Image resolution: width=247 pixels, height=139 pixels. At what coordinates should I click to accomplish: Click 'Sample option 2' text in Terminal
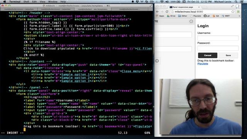75,78
